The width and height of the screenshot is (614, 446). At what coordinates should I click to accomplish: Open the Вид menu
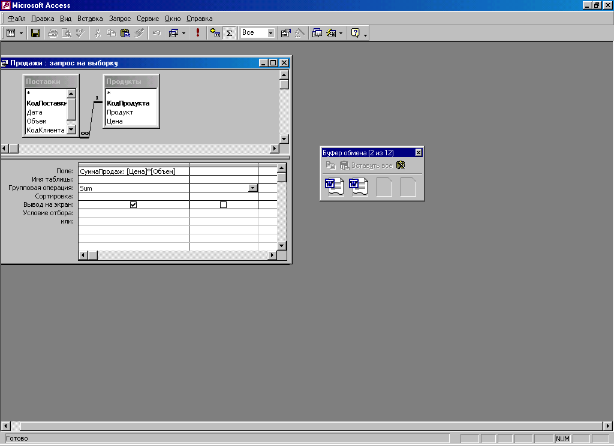[65, 19]
